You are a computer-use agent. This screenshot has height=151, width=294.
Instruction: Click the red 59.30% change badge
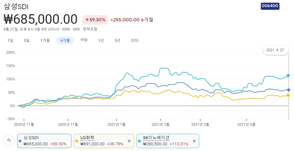[x=95, y=20]
